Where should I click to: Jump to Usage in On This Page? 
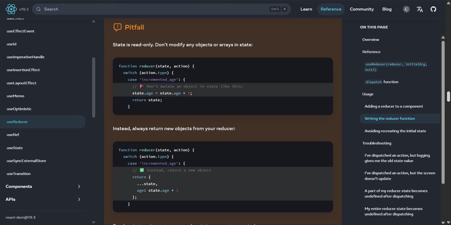pos(368,94)
